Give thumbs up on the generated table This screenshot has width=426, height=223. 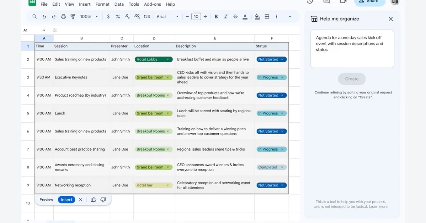93,200
